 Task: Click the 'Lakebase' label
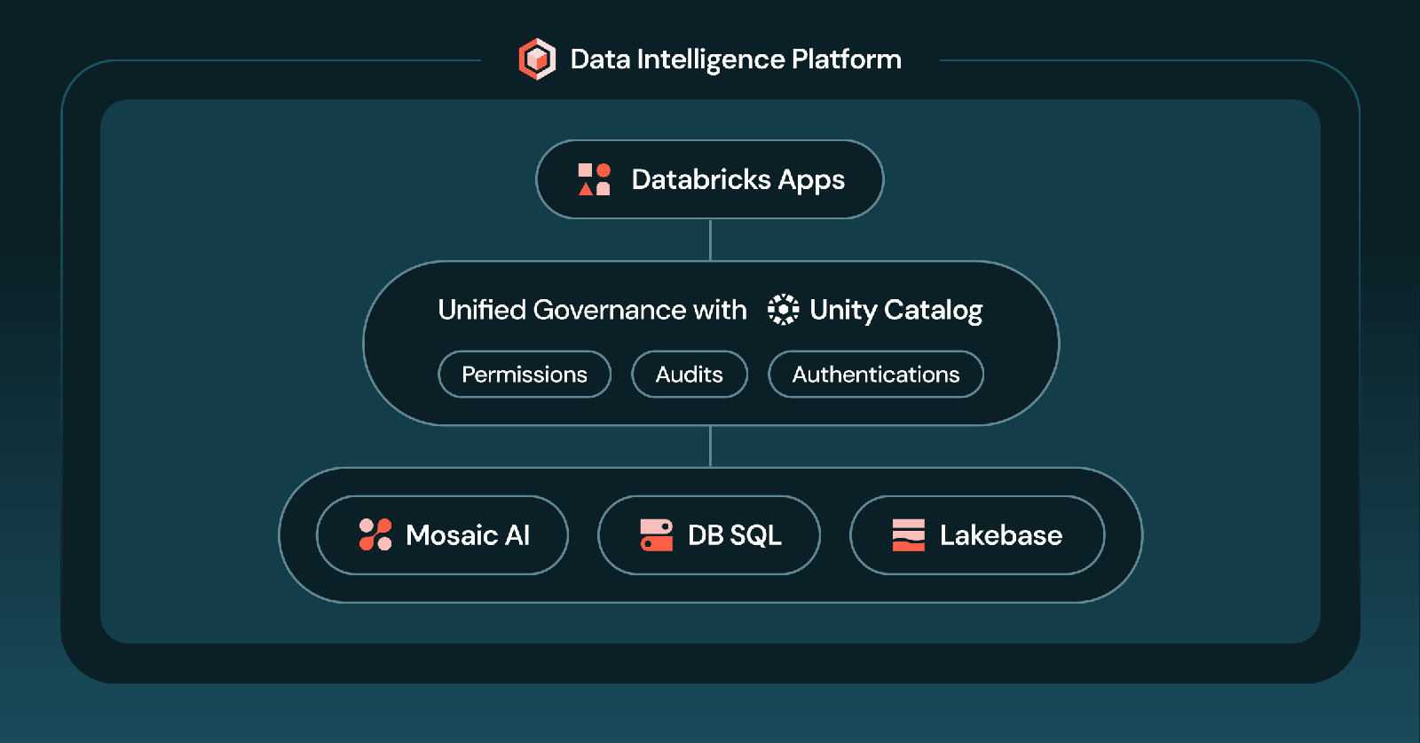click(x=1001, y=535)
